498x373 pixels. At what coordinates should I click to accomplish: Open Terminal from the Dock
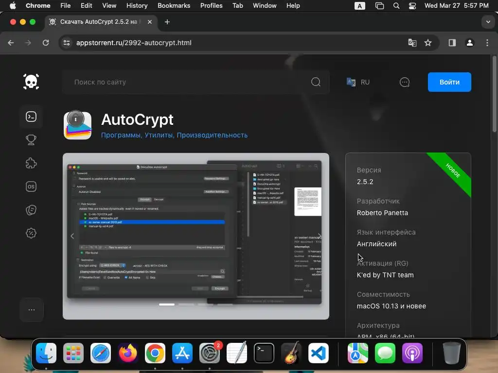(264, 353)
